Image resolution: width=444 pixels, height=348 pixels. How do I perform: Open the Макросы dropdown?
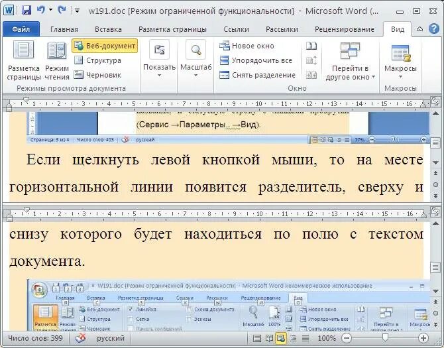point(400,61)
